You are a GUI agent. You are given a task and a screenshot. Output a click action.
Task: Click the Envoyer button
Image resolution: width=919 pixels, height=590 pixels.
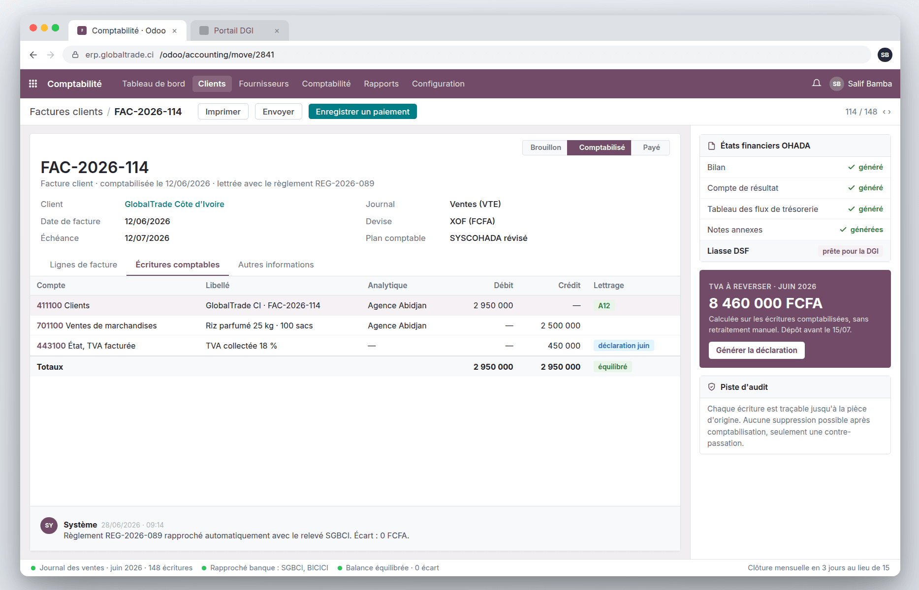(x=279, y=112)
